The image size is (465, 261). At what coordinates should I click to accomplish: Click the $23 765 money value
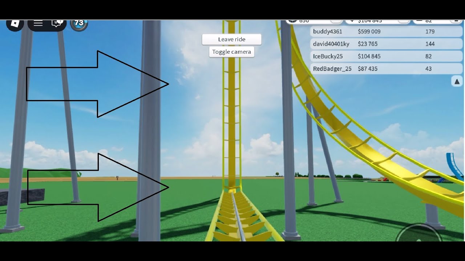click(368, 44)
